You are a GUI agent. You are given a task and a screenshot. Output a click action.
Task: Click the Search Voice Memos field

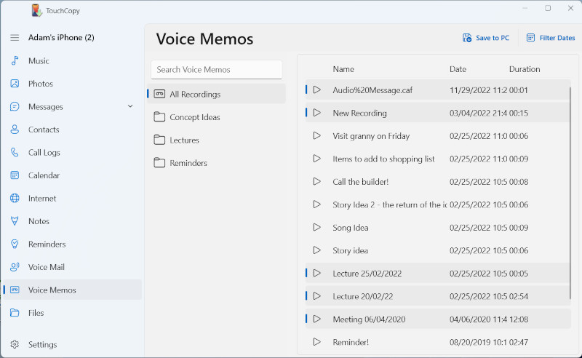click(216, 70)
